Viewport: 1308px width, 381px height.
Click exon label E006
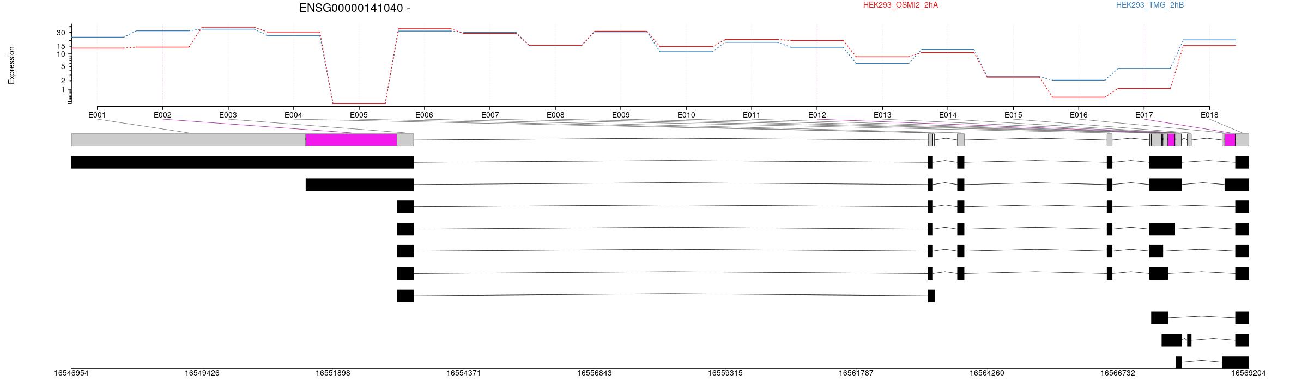424,115
